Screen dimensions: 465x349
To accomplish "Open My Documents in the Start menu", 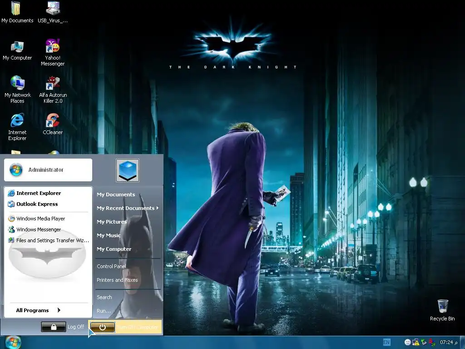I will coord(116,194).
